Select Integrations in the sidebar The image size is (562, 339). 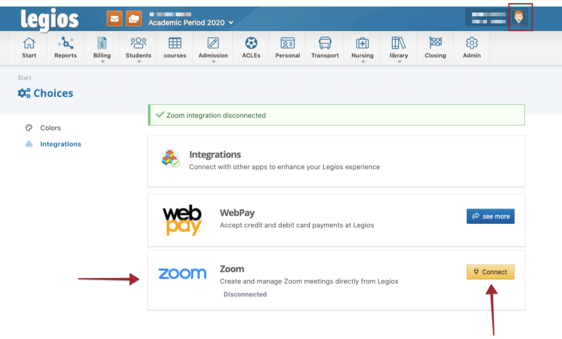(x=60, y=144)
